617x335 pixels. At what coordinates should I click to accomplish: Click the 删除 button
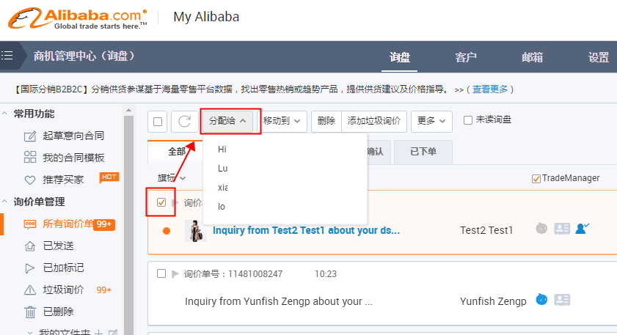[x=326, y=121]
